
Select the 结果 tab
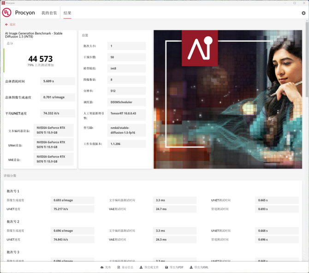click(67, 13)
